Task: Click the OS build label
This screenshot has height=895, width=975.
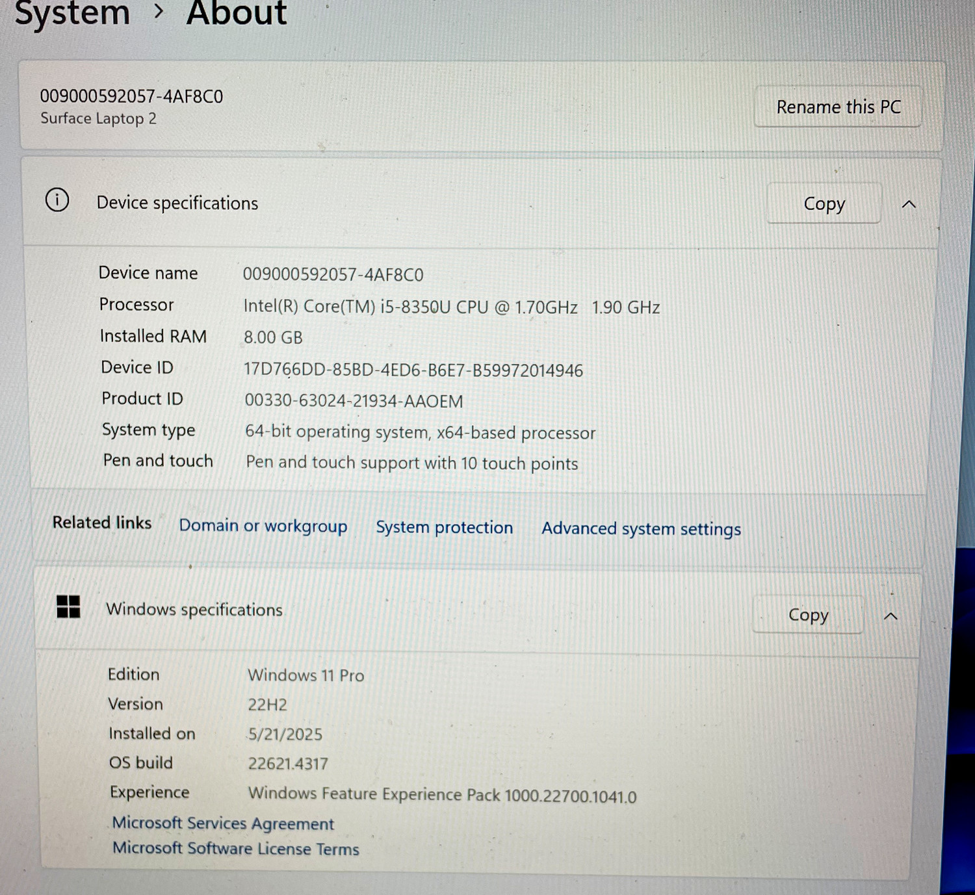Action: [141, 762]
